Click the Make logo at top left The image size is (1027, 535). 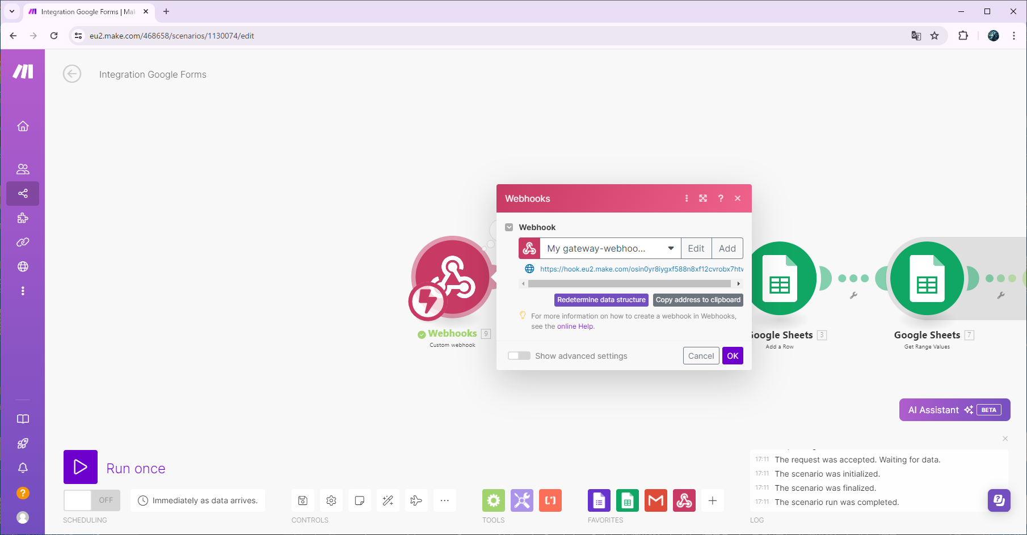(x=23, y=71)
